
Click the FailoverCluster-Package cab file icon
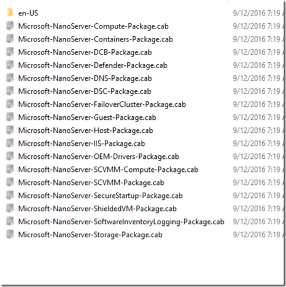click(x=10, y=104)
